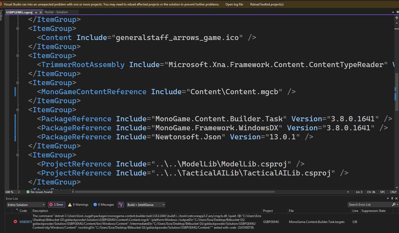
Task: Open the Entire Solution scope dropdown
Action: 26,205
